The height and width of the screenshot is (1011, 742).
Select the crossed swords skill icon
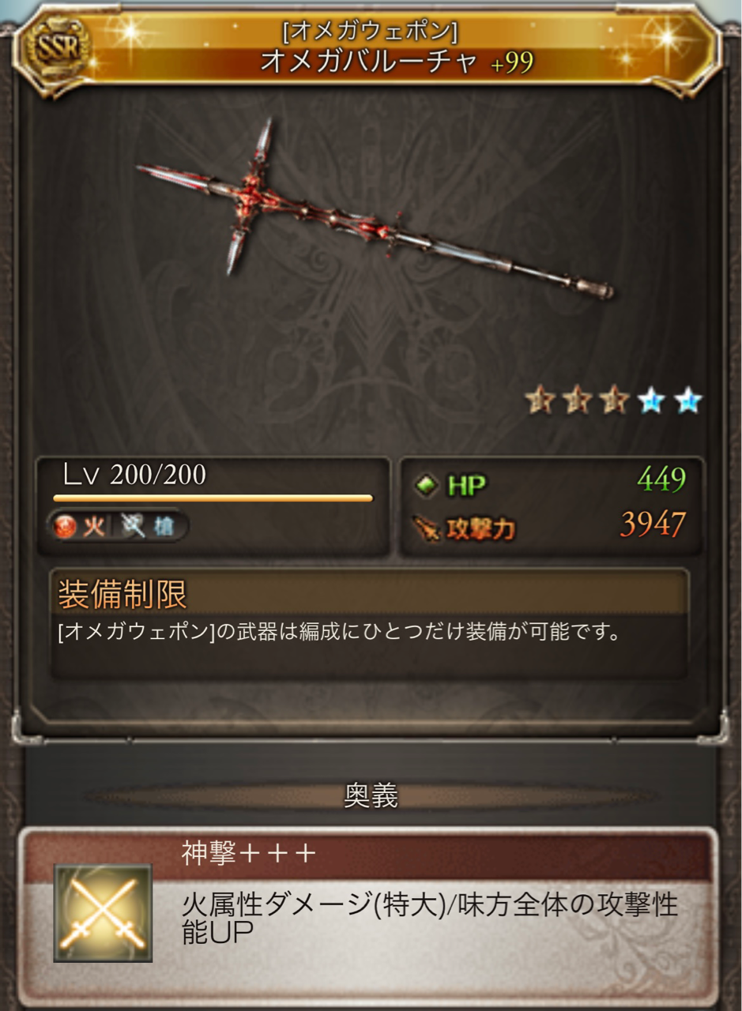click(103, 913)
